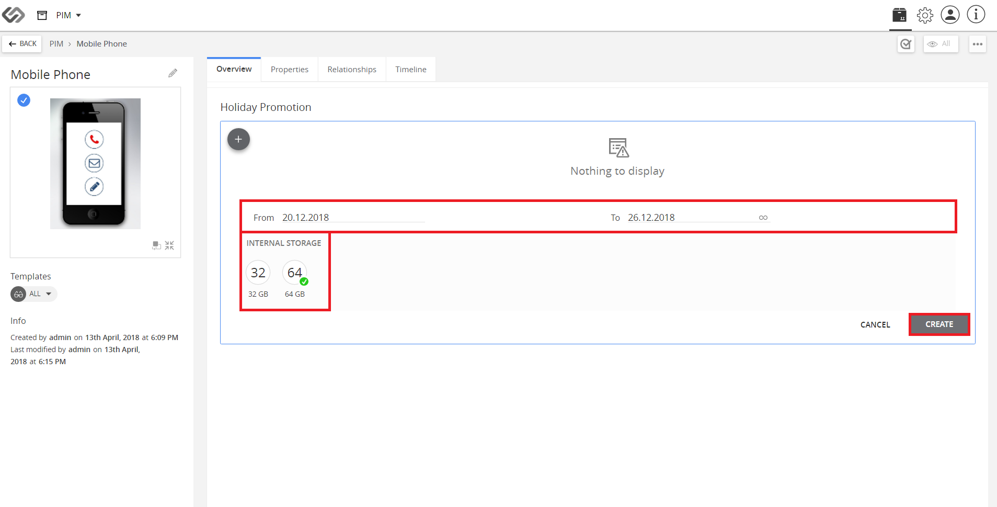Click the PIM breadcrumb link

(x=56, y=44)
